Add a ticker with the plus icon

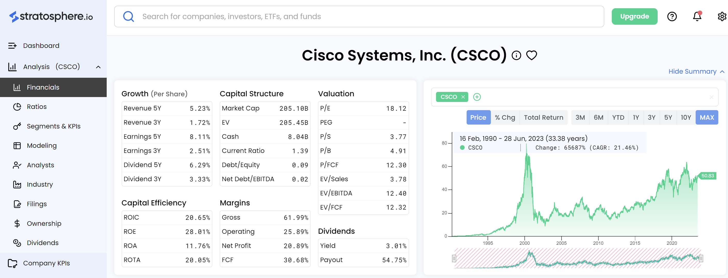click(x=477, y=97)
